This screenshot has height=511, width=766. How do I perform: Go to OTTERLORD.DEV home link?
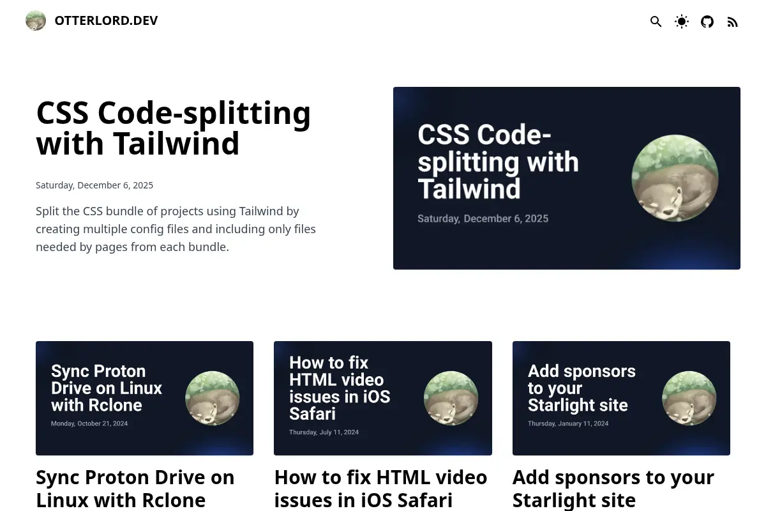pos(106,20)
